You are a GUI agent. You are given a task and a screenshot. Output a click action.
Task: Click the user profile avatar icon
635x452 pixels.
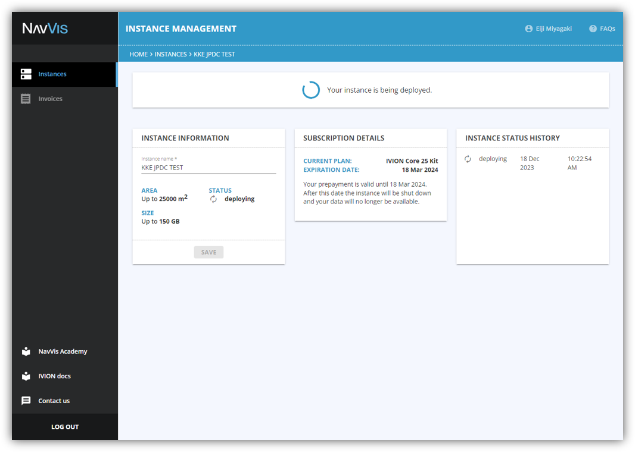528,29
